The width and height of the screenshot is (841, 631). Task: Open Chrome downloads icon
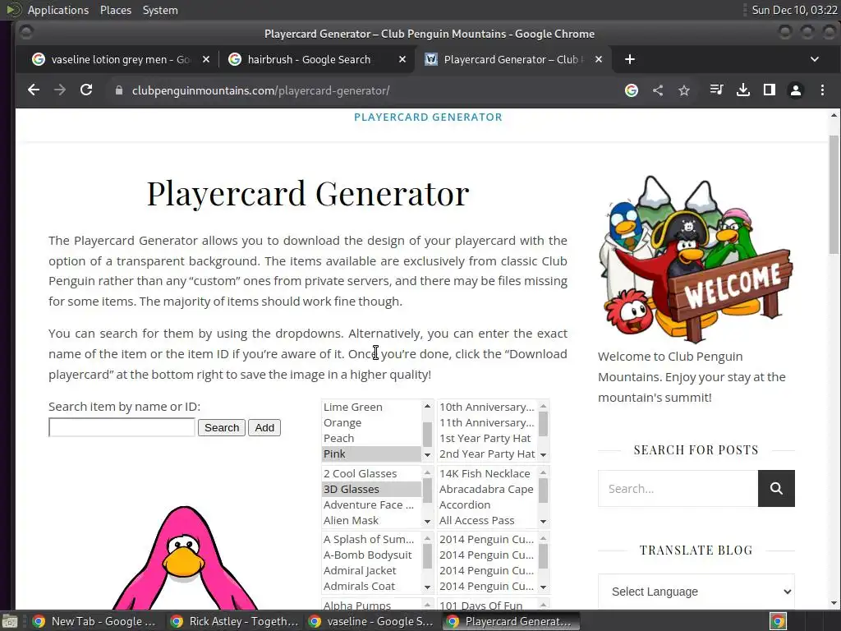(742, 90)
